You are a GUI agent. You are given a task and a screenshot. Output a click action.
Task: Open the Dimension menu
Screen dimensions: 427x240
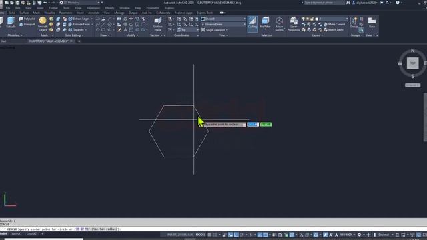coord(93,8)
